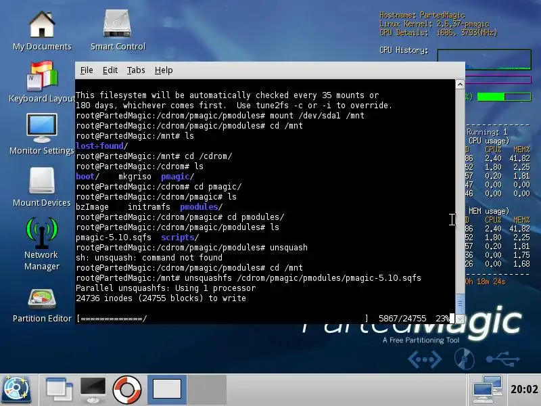The width and height of the screenshot is (541, 406).
Task: Click the show desktop windows taskbar icon
Action: pyautogui.click(x=59, y=390)
